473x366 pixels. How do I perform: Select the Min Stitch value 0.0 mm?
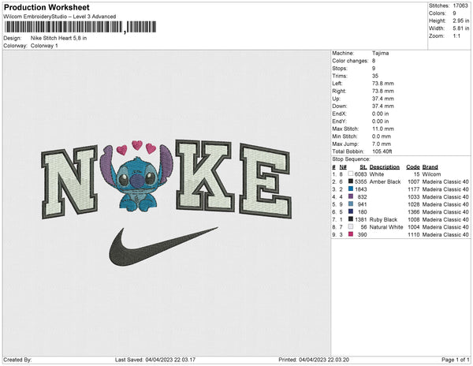pos(382,136)
